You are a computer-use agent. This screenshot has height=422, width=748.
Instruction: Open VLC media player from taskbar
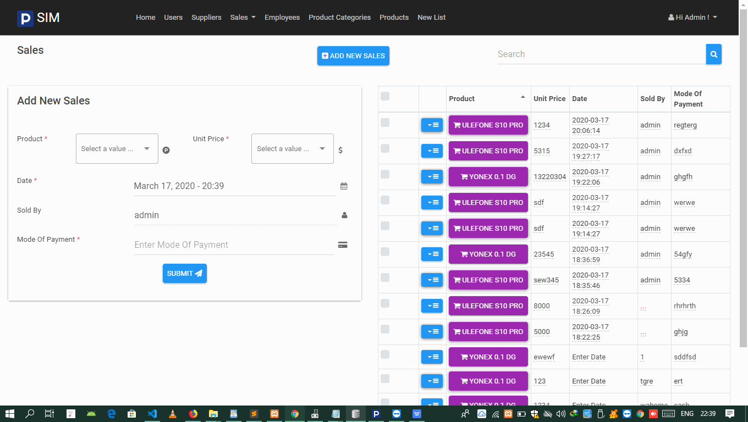tap(173, 414)
